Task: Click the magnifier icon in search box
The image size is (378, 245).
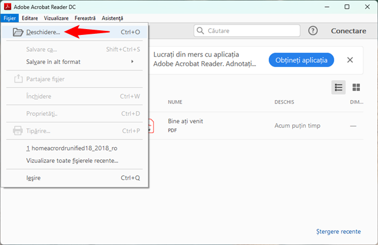Action: (x=200, y=30)
